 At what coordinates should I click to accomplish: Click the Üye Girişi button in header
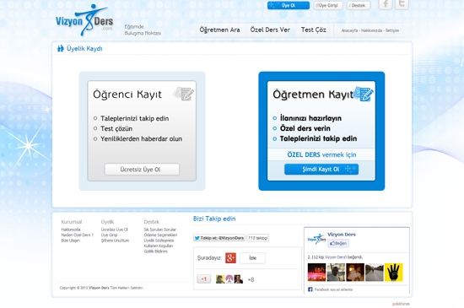pos(328,5)
